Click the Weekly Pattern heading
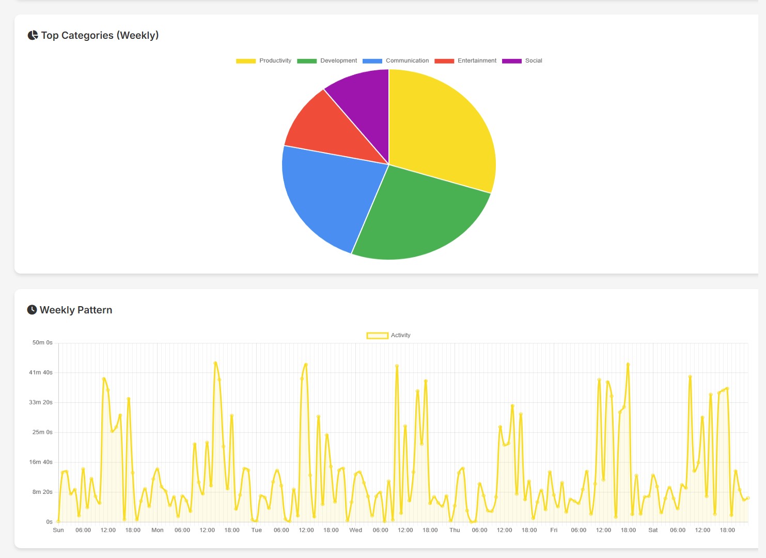This screenshot has height=558, width=766. click(x=76, y=310)
